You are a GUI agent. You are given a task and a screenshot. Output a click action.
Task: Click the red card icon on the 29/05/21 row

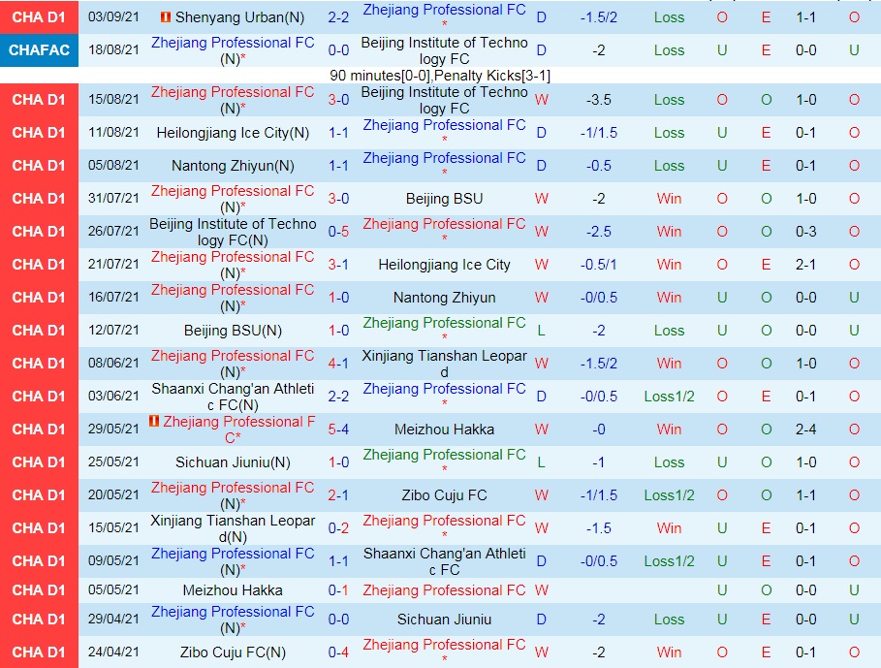coord(154,421)
